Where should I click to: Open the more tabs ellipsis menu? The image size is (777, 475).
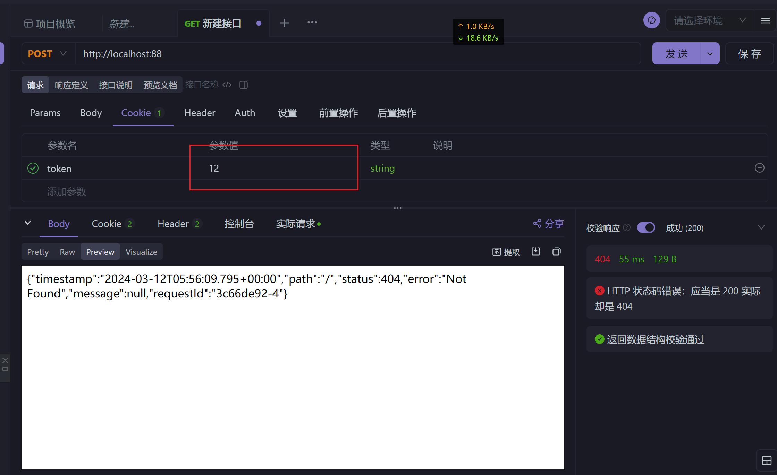pyautogui.click(x=312, y=22)
